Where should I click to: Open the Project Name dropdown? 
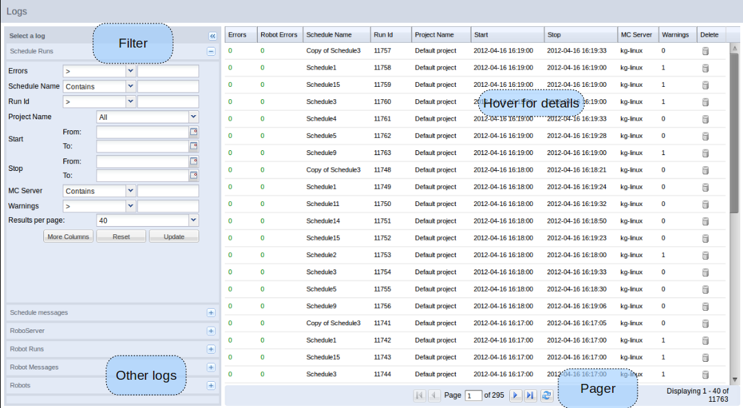[194, 117]
